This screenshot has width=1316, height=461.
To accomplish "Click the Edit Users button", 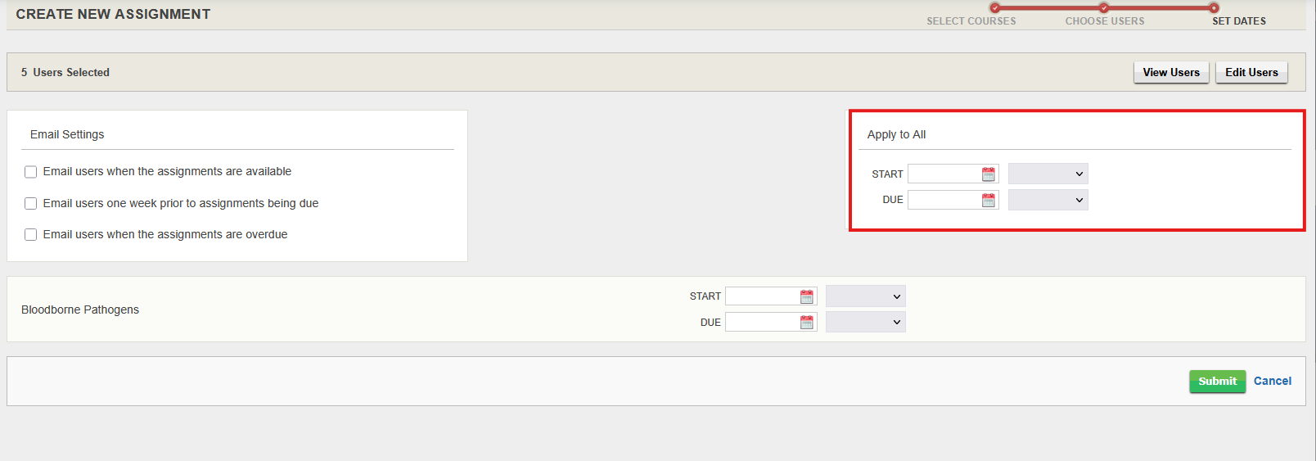I will [x=1251, y=73].
